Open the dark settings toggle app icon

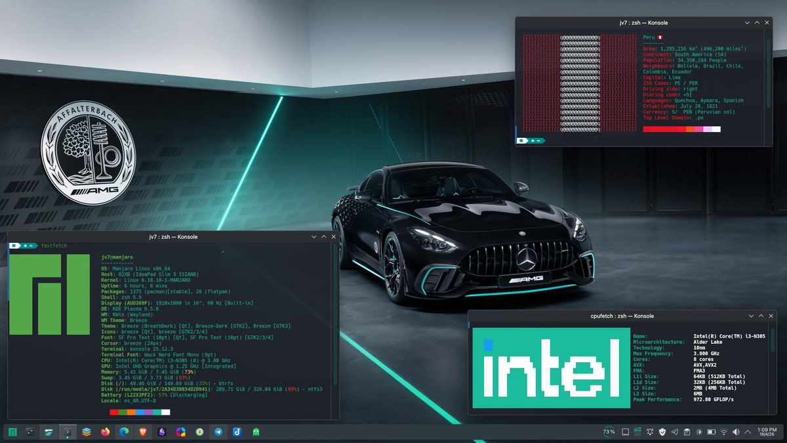30,432
